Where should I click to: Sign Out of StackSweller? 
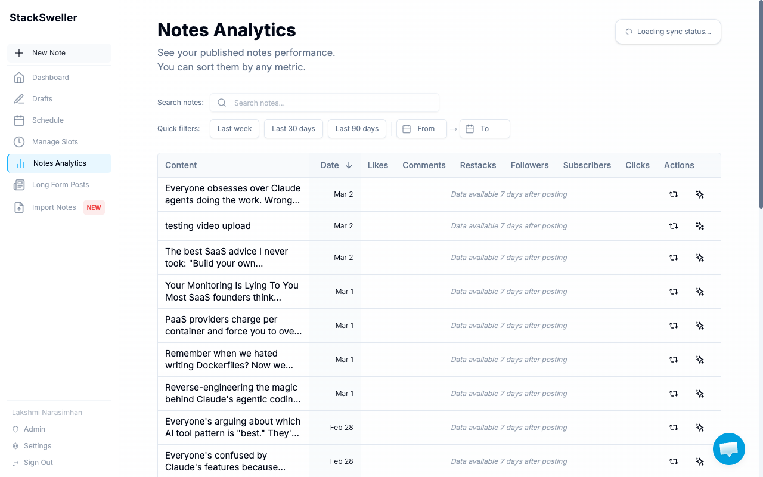click(37, 463)
